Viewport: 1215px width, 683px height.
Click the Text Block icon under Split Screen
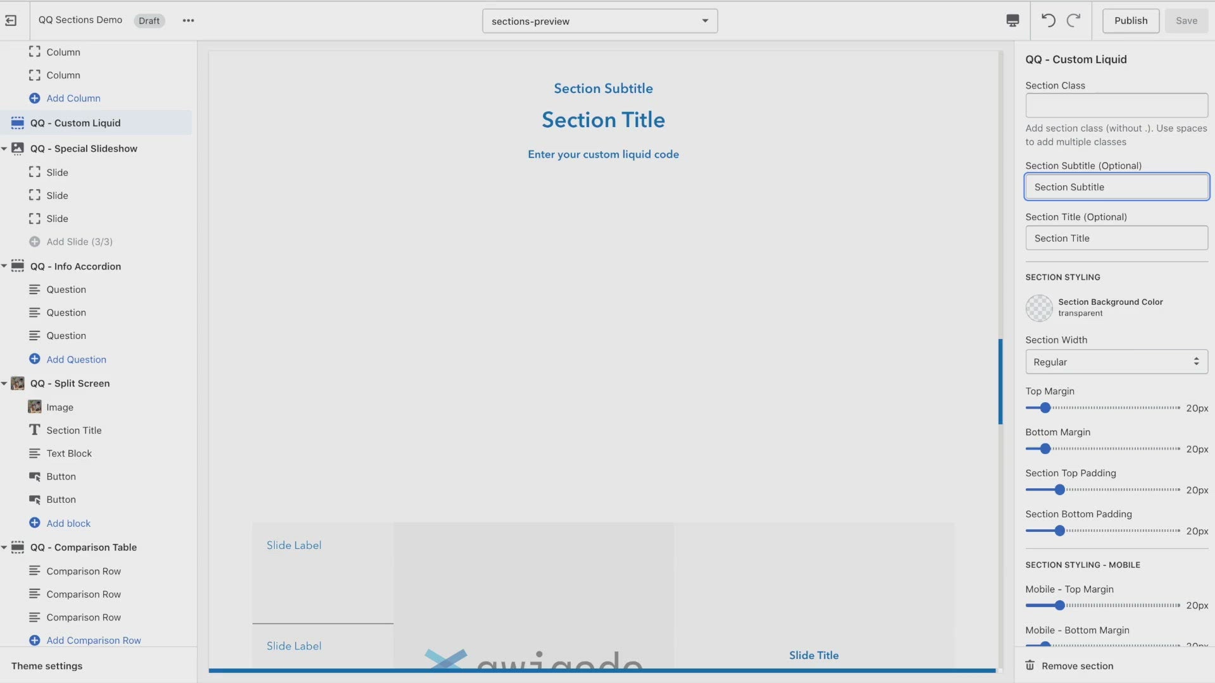point(35,453)
